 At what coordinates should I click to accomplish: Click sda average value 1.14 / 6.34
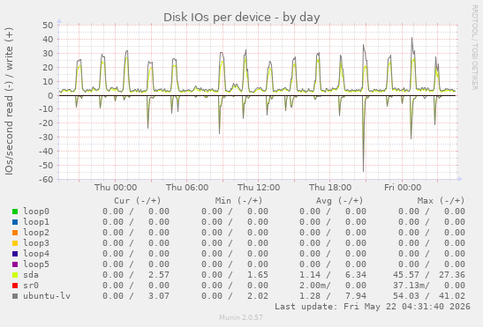pos(333,275)
